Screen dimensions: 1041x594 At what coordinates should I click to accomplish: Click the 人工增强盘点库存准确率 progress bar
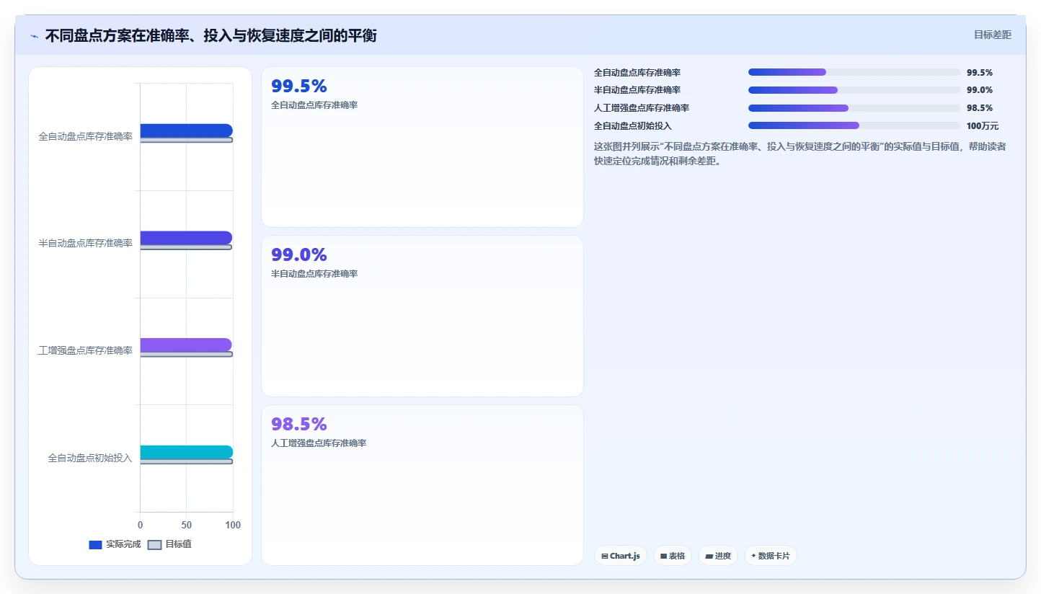click(x=854, y=108)
